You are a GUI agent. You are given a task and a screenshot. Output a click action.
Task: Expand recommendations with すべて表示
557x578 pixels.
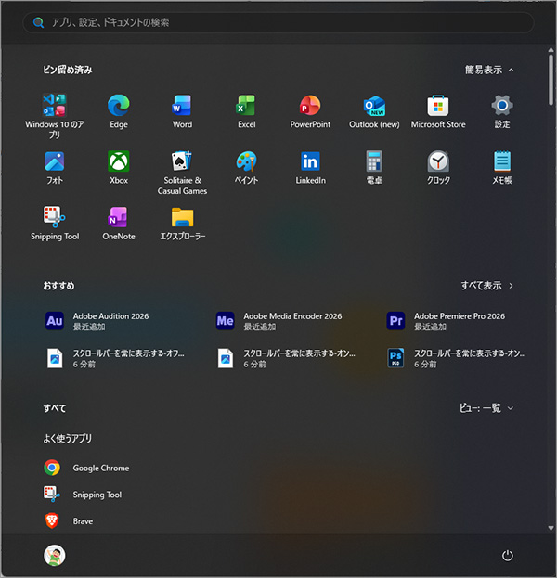click(x=487, y=286)
